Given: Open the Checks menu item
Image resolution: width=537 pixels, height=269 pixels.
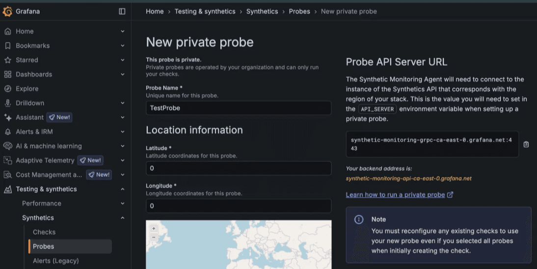Looking at the screenshot, I should click(44, 232).
